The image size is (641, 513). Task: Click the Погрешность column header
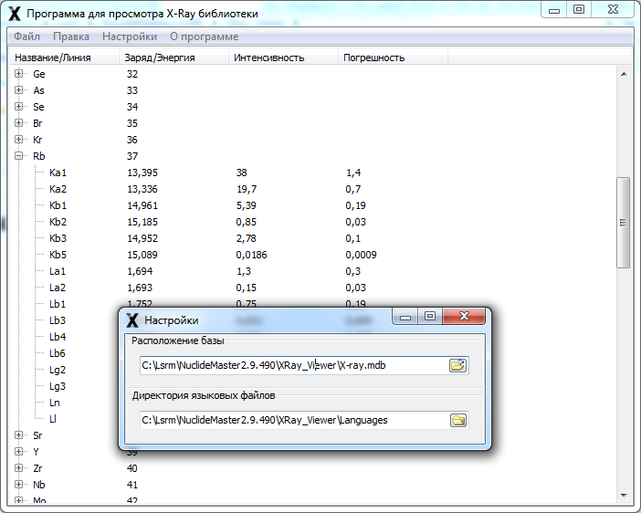373,58
